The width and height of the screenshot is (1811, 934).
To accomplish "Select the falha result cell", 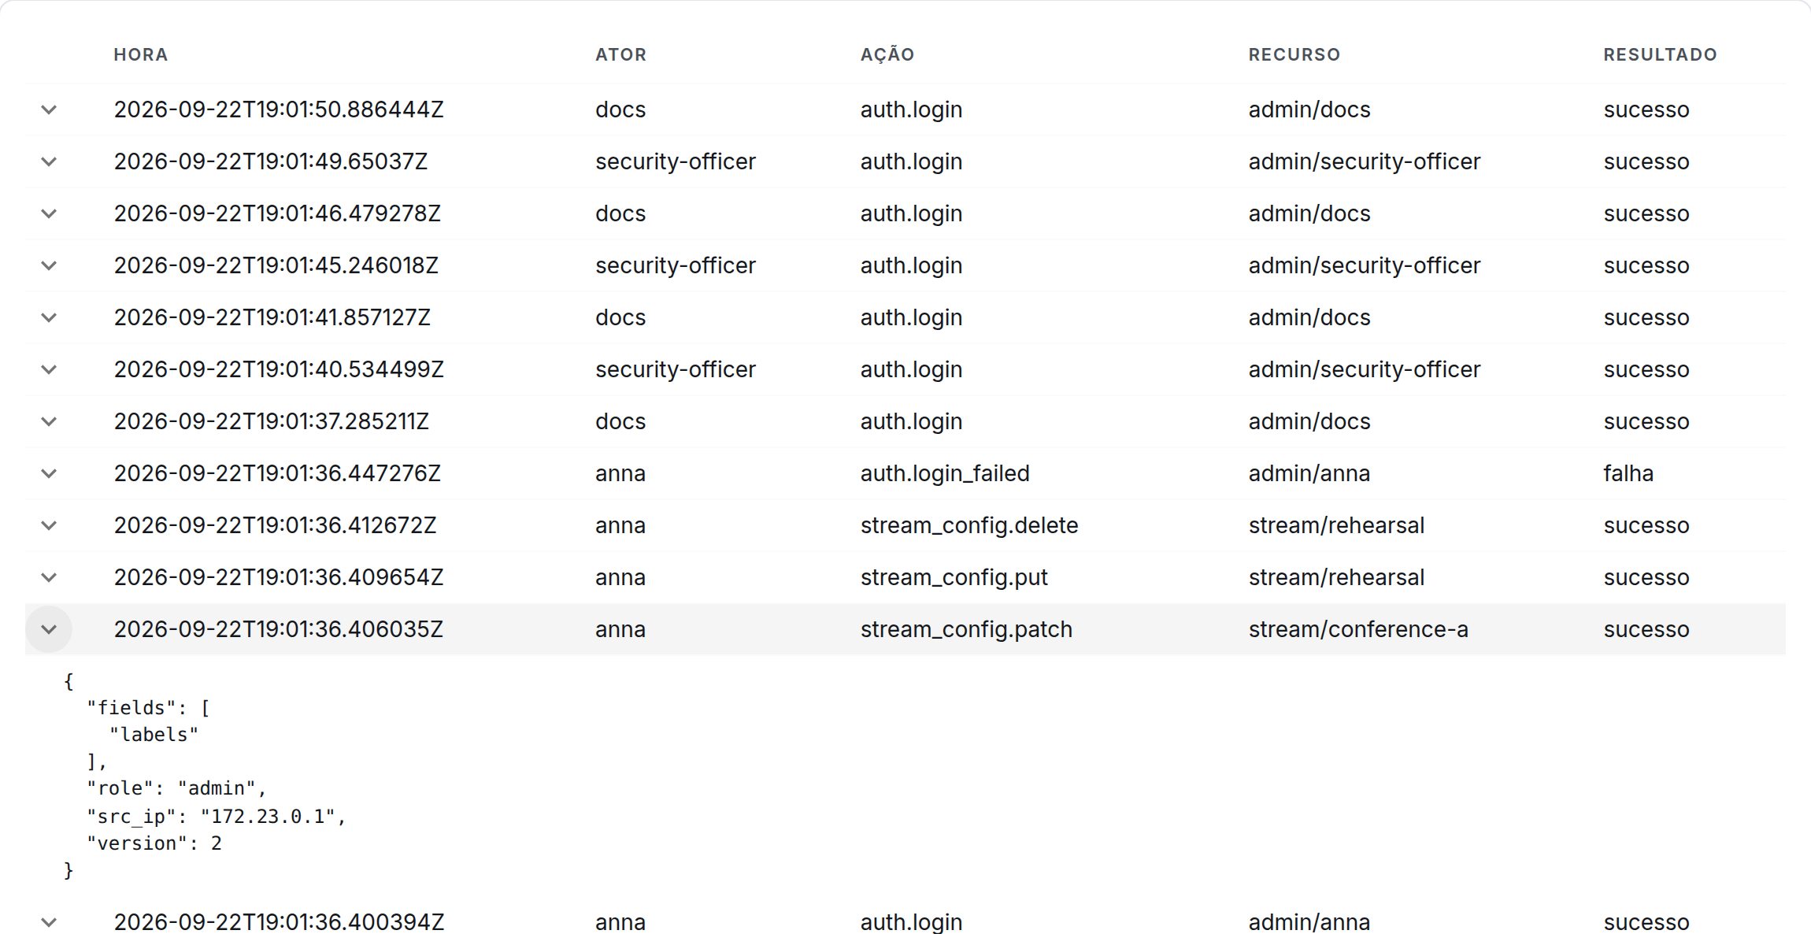I will pos(1628,473).
